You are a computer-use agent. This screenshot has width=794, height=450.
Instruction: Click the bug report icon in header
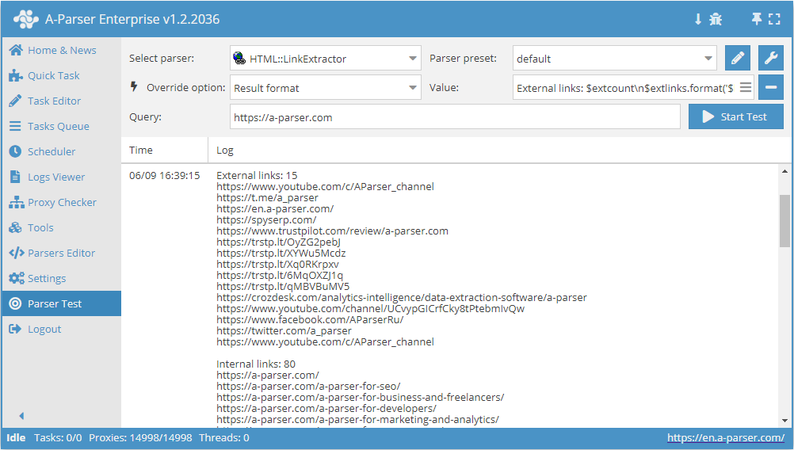click(716, 19)
